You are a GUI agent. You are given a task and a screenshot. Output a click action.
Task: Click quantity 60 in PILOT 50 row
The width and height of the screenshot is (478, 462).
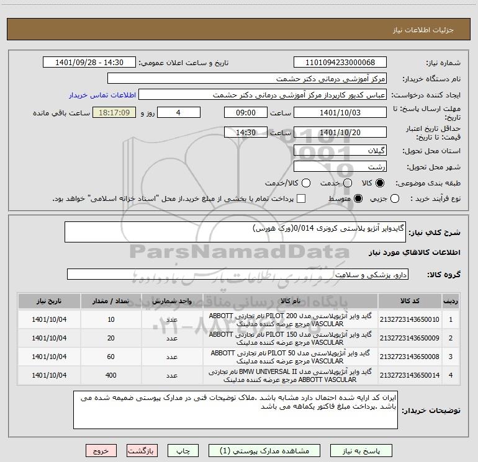pyautogui.click(x=111, y=357)
